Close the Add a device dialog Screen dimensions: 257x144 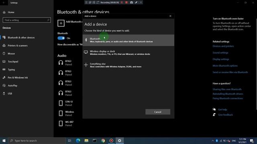[170, 16]
